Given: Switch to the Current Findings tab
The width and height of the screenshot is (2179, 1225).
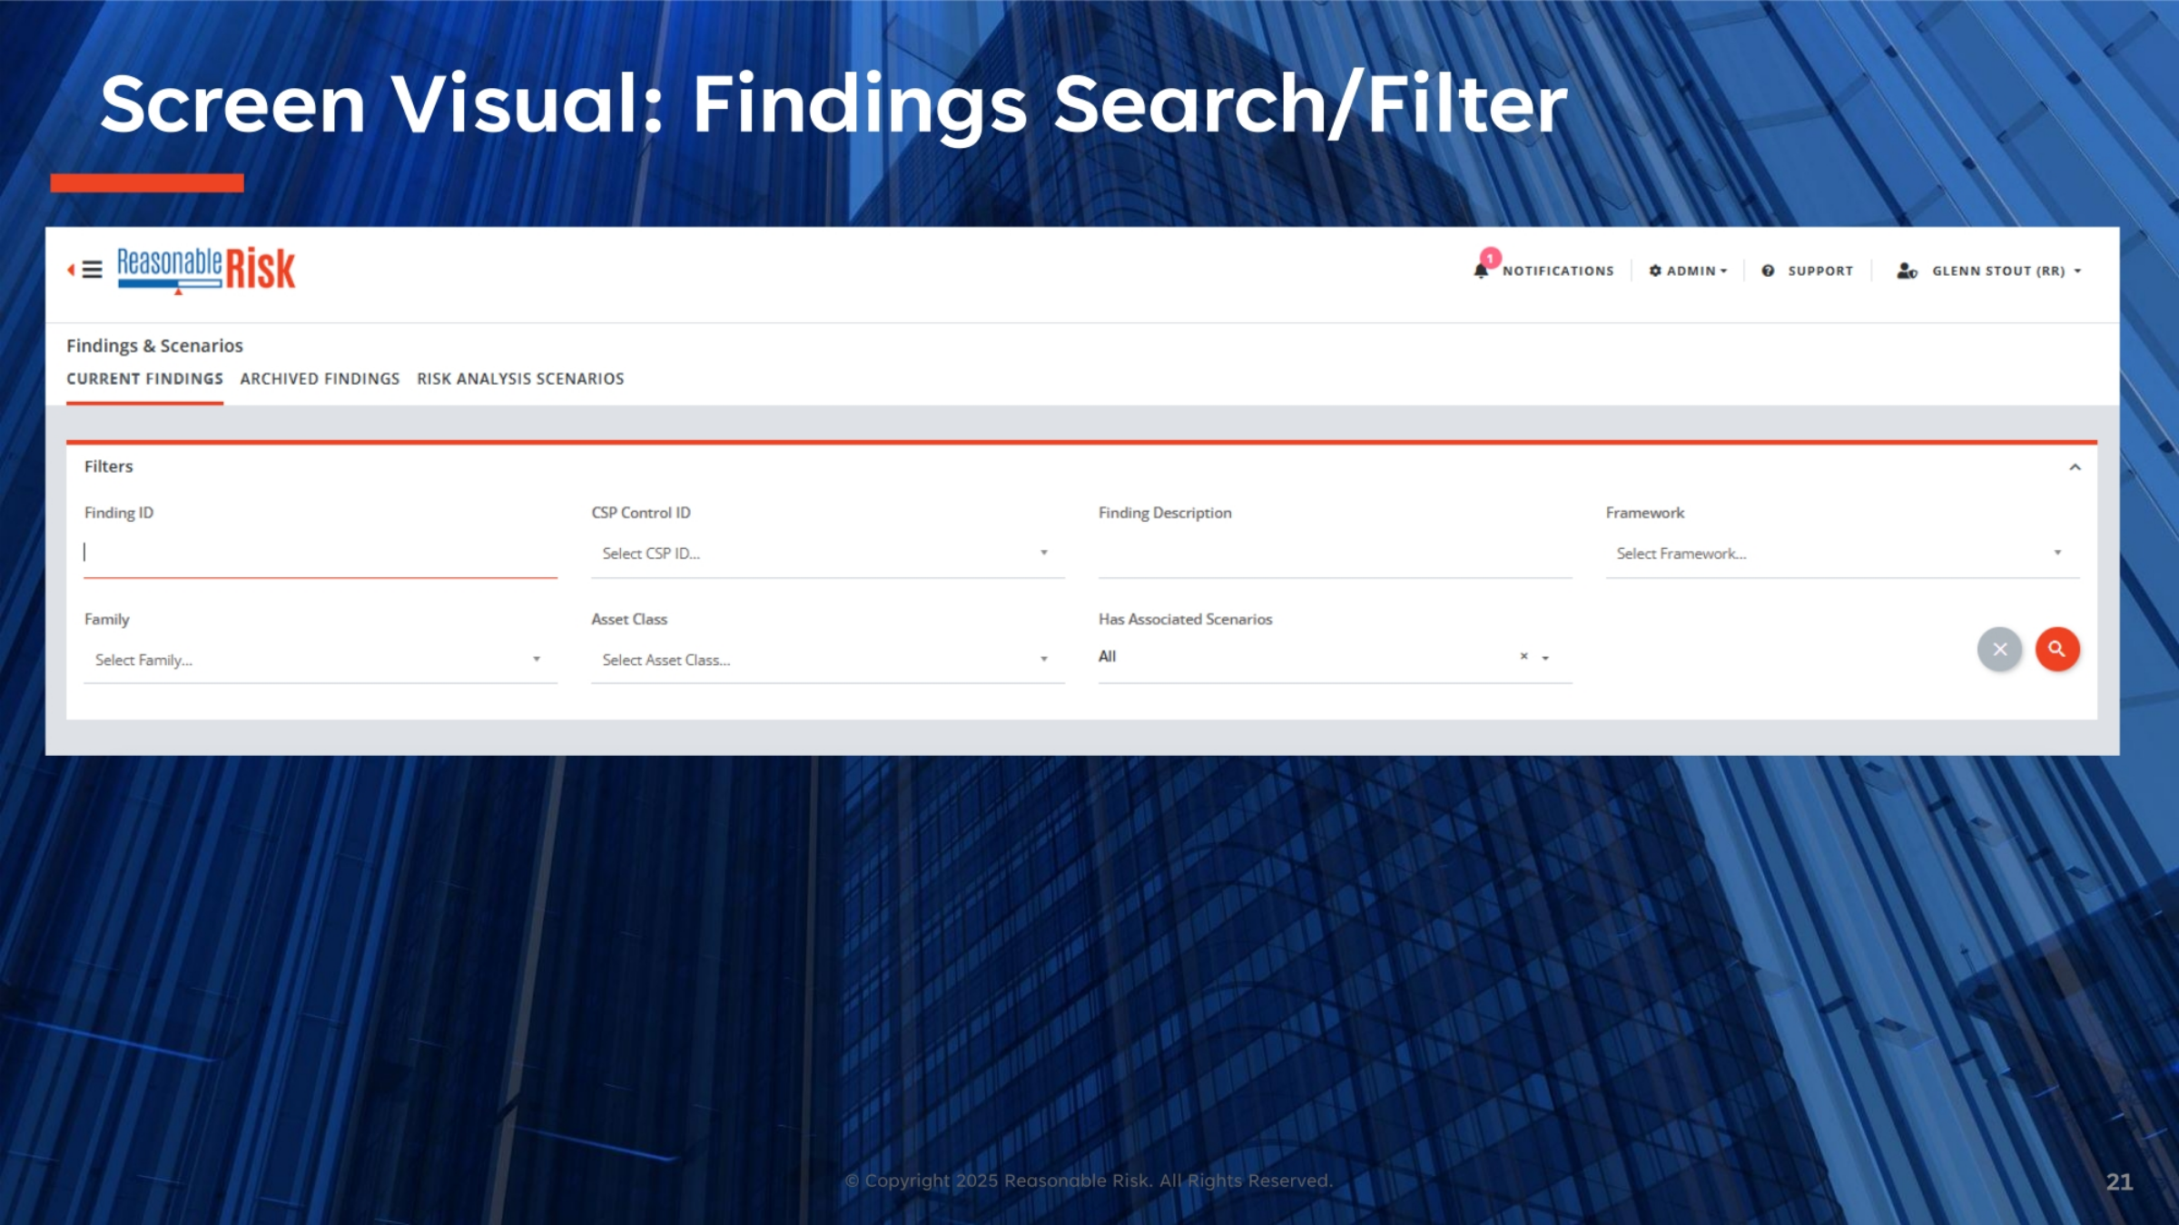Looking at the screenshot, I should pyautogui.click(x=144, y=378).
